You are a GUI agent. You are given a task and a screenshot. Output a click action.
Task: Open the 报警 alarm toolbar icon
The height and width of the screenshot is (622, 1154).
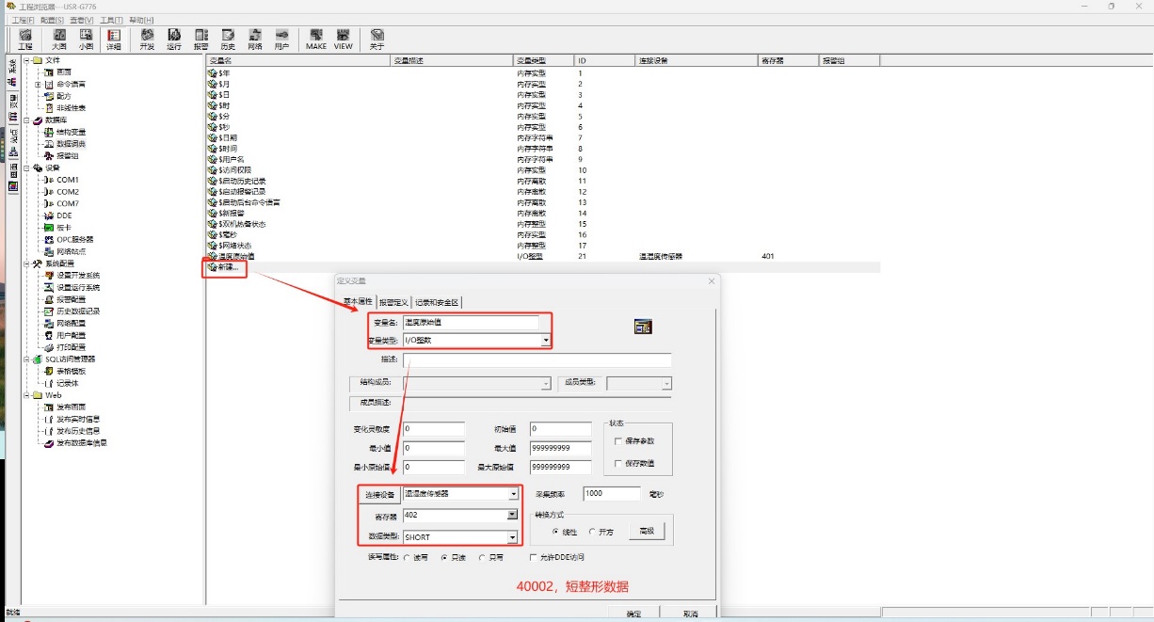(201, 39)
